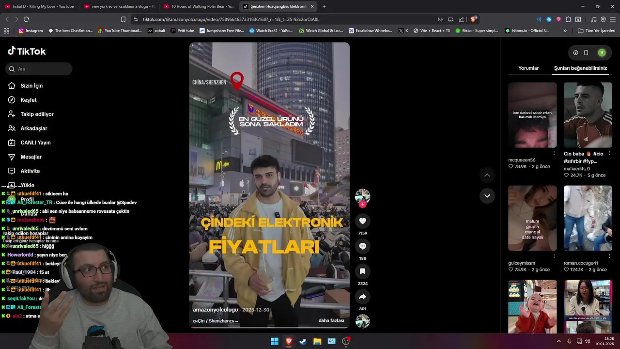The height and width of the screenshot is (349, 620).
Task: Open browser apps grid icon in bookmarks bar
Action: 6,31
